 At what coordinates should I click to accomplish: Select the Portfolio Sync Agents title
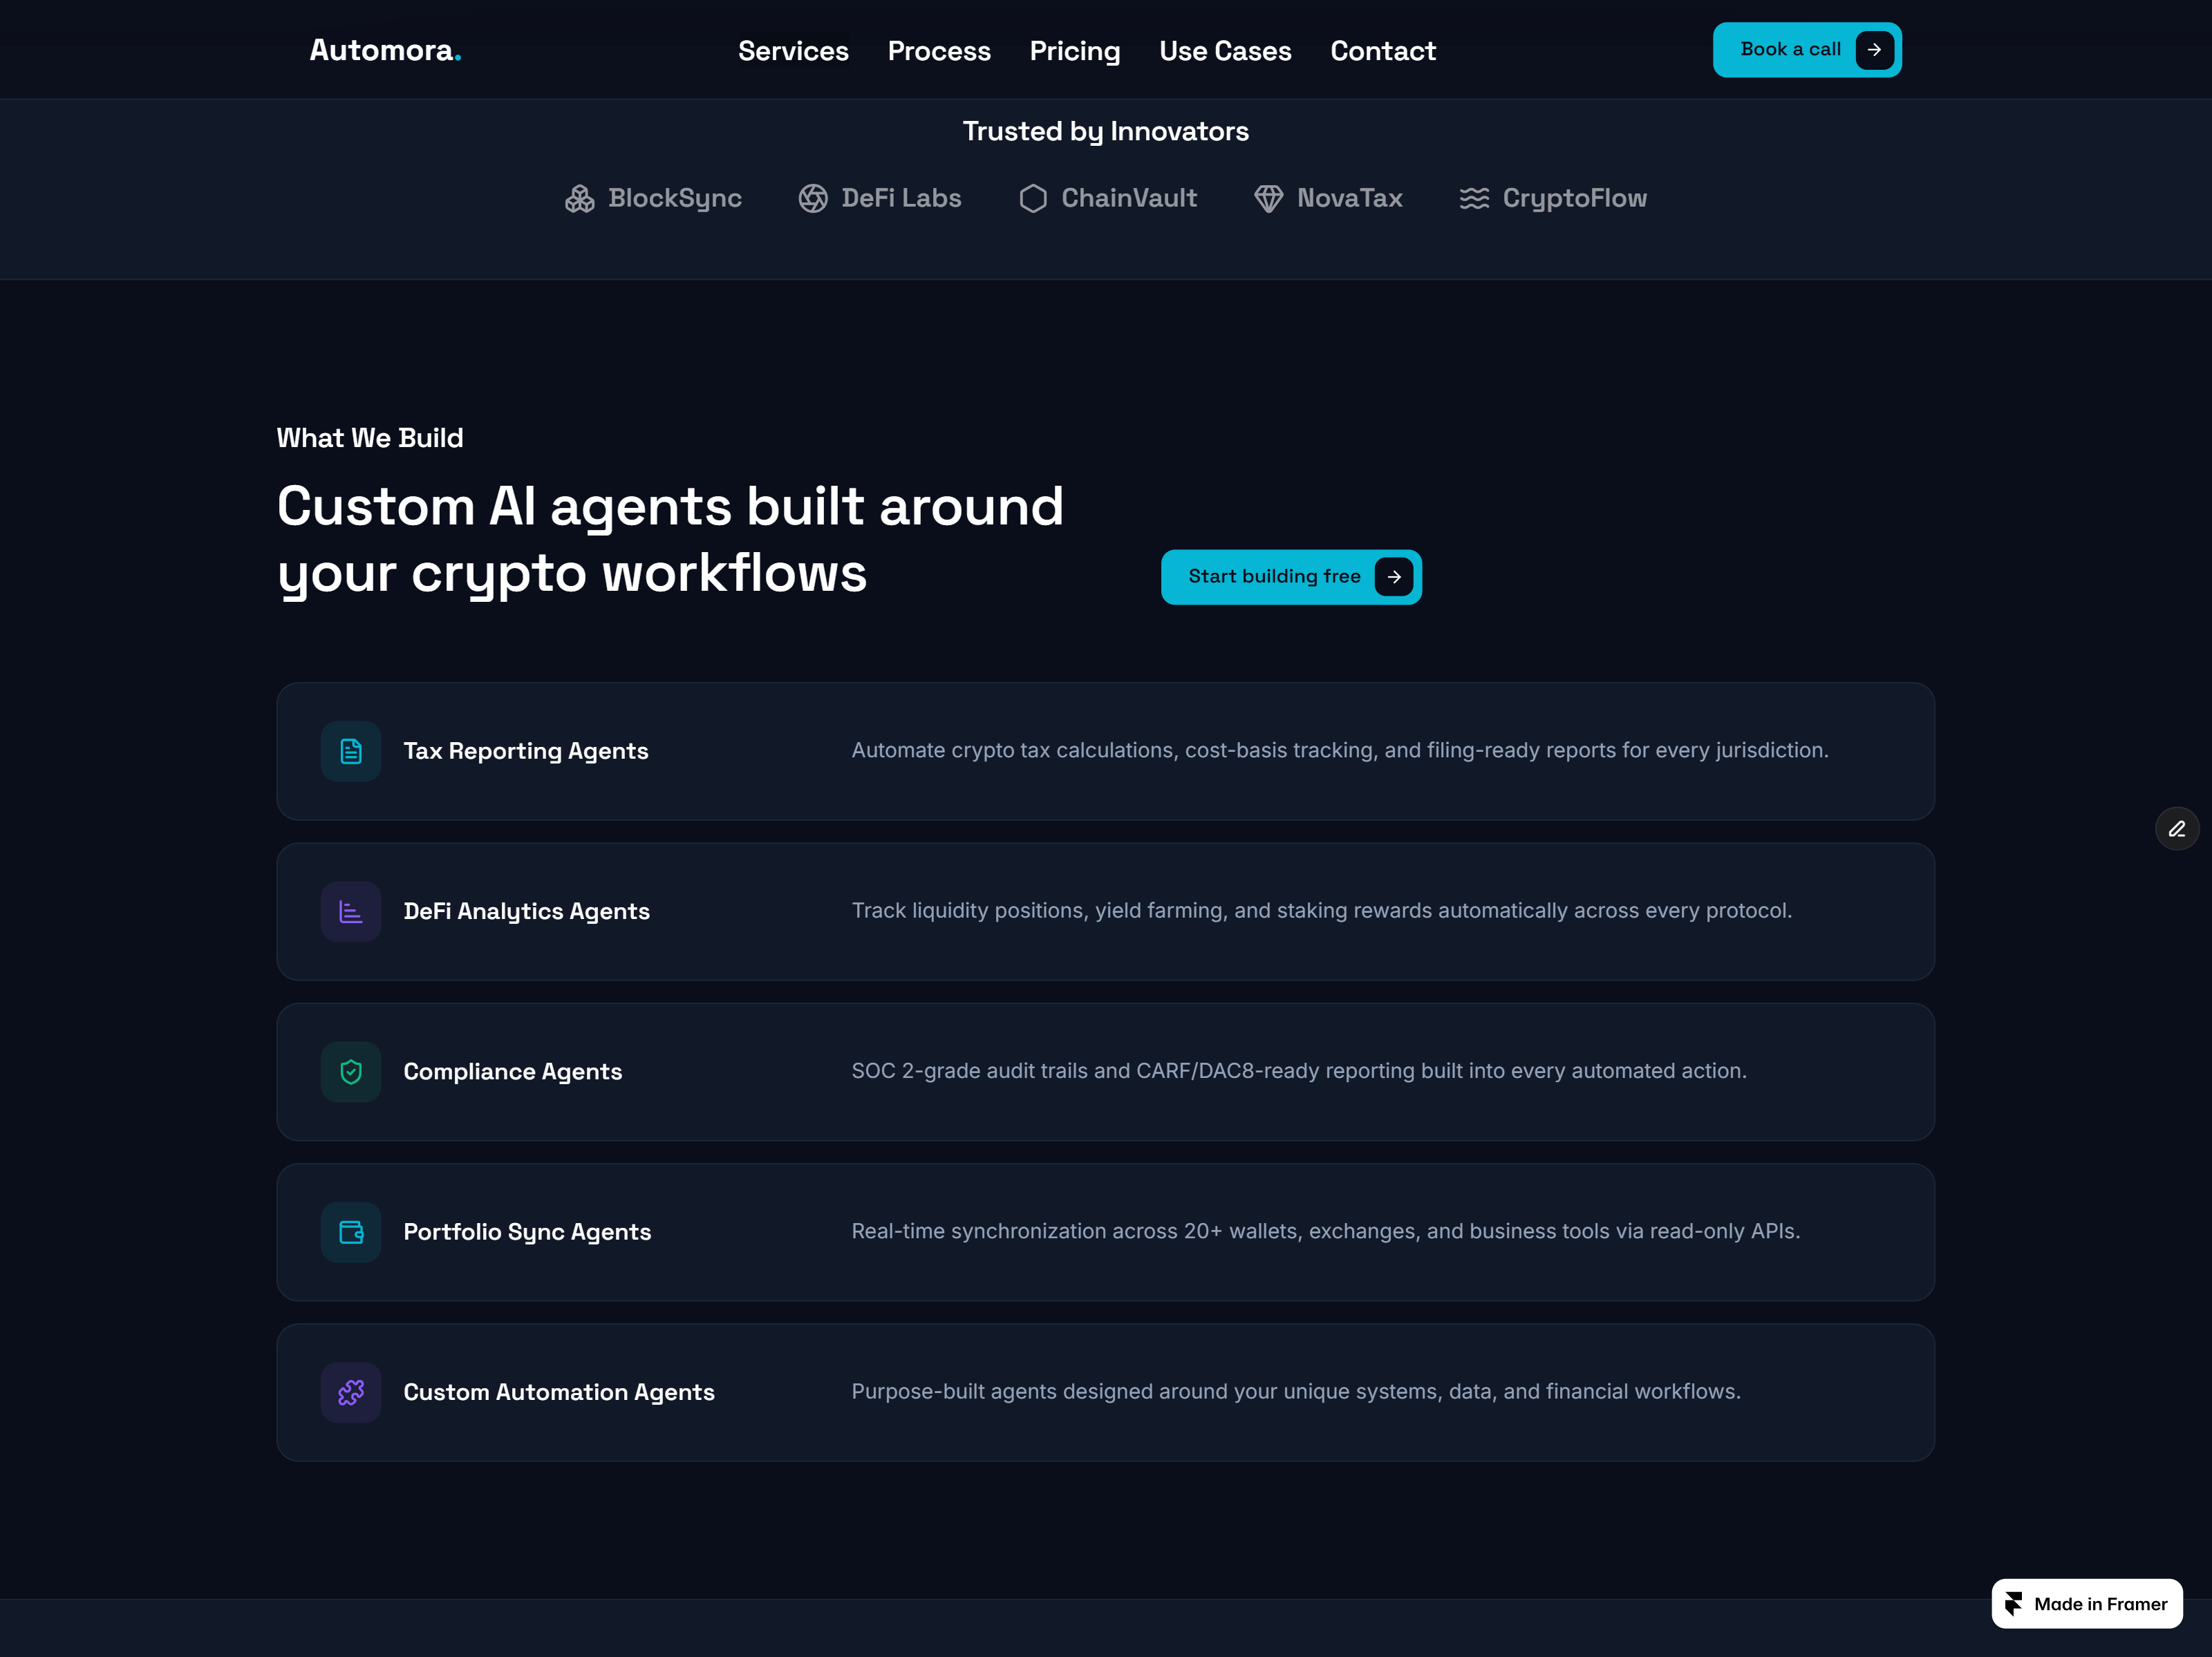(x=527, y=1232)
